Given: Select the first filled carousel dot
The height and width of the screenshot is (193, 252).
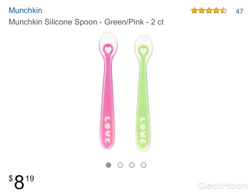Looking at the screenshot, I should pyautogui.click(x=109, y=165).
